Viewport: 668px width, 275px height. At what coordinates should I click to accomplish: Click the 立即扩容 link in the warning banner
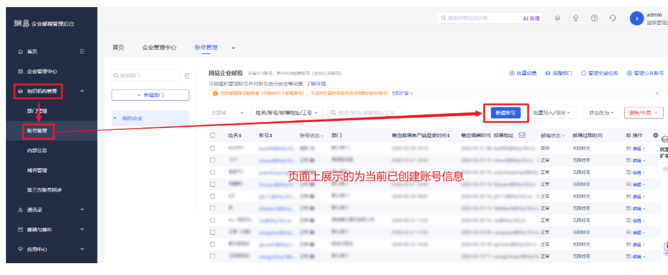(x=401, y=93)
